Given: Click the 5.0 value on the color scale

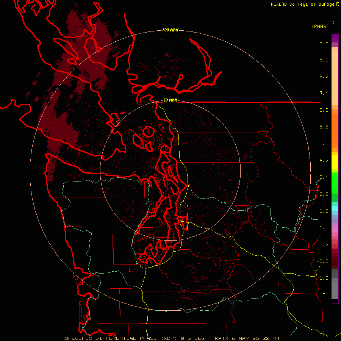Looking at the screenshot, I should [324, 144].
